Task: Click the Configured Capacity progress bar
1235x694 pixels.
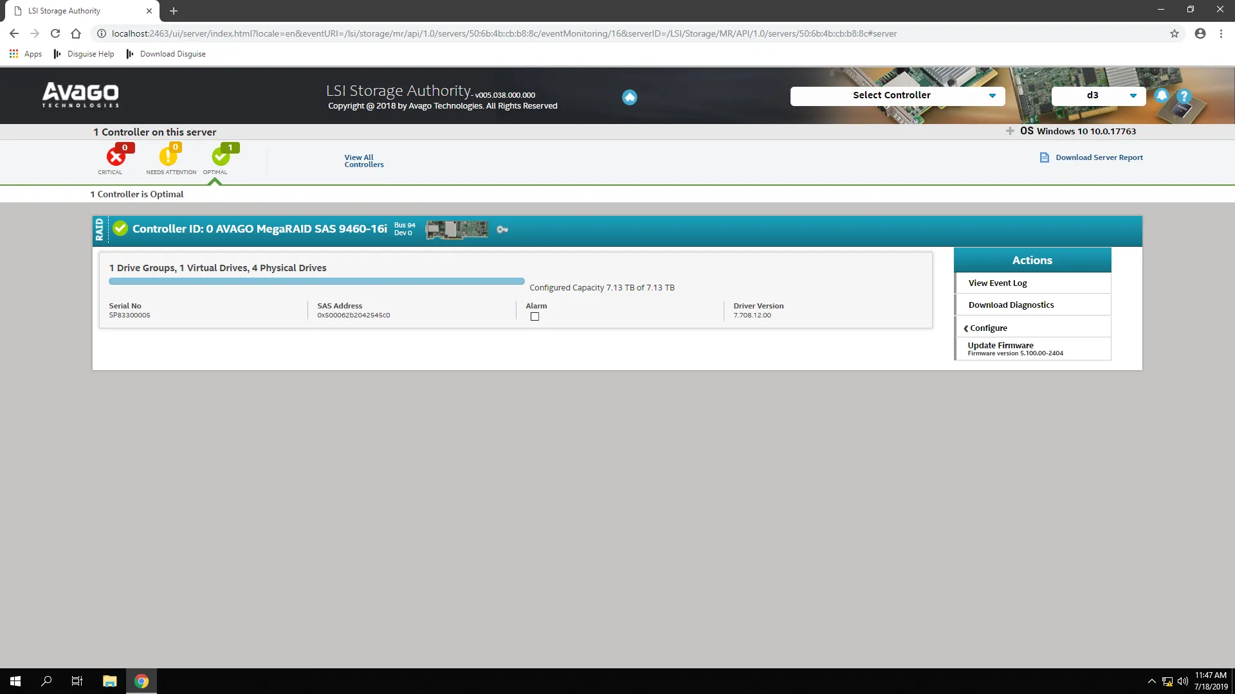Action: click(316, 281)
